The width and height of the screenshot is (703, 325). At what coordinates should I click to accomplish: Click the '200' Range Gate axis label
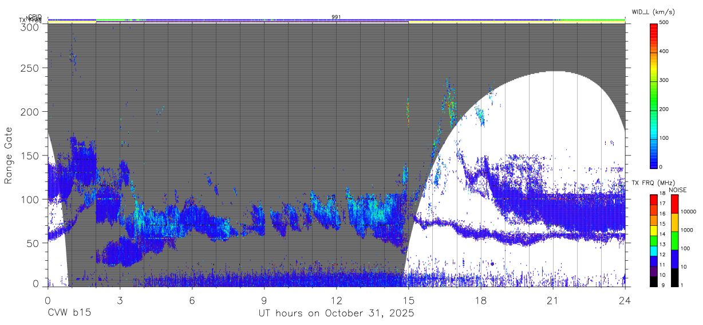coord(30,111)
